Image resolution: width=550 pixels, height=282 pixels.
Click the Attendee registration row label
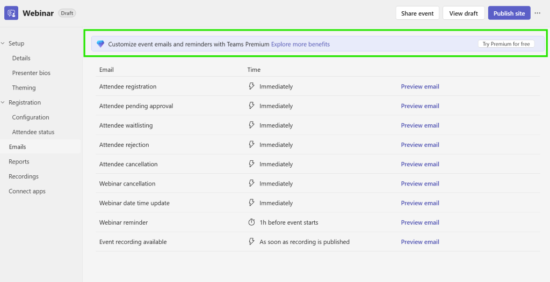click(x=128, y=86)
